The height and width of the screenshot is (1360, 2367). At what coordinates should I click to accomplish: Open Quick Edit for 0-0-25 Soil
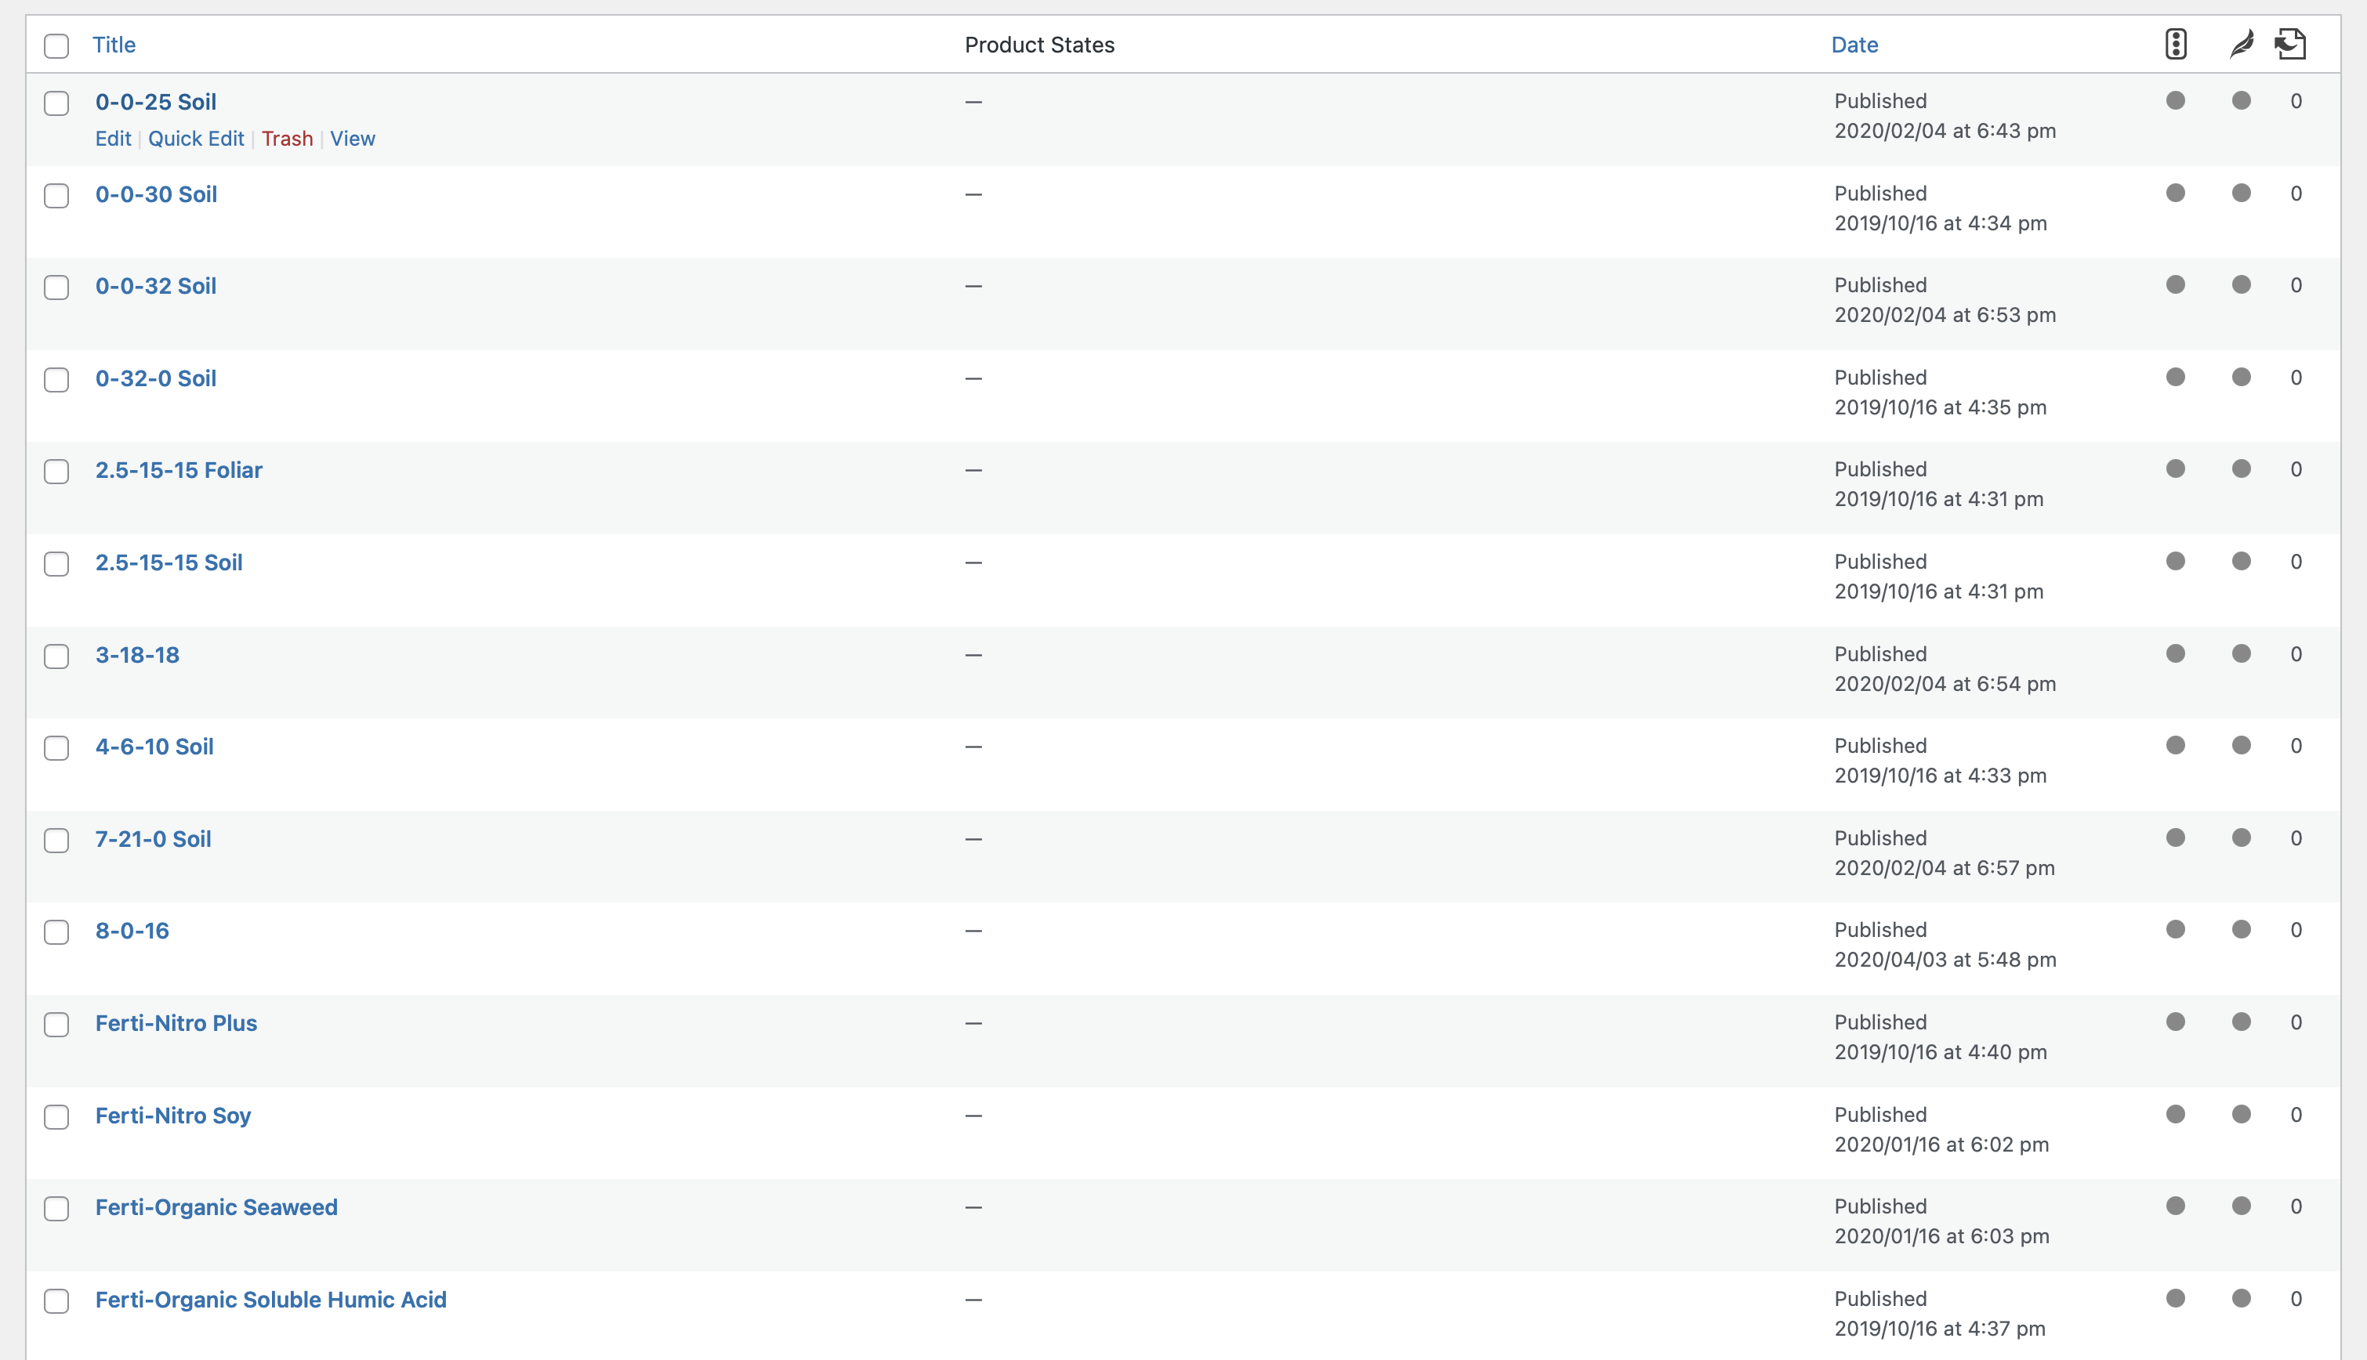point(195,138)
